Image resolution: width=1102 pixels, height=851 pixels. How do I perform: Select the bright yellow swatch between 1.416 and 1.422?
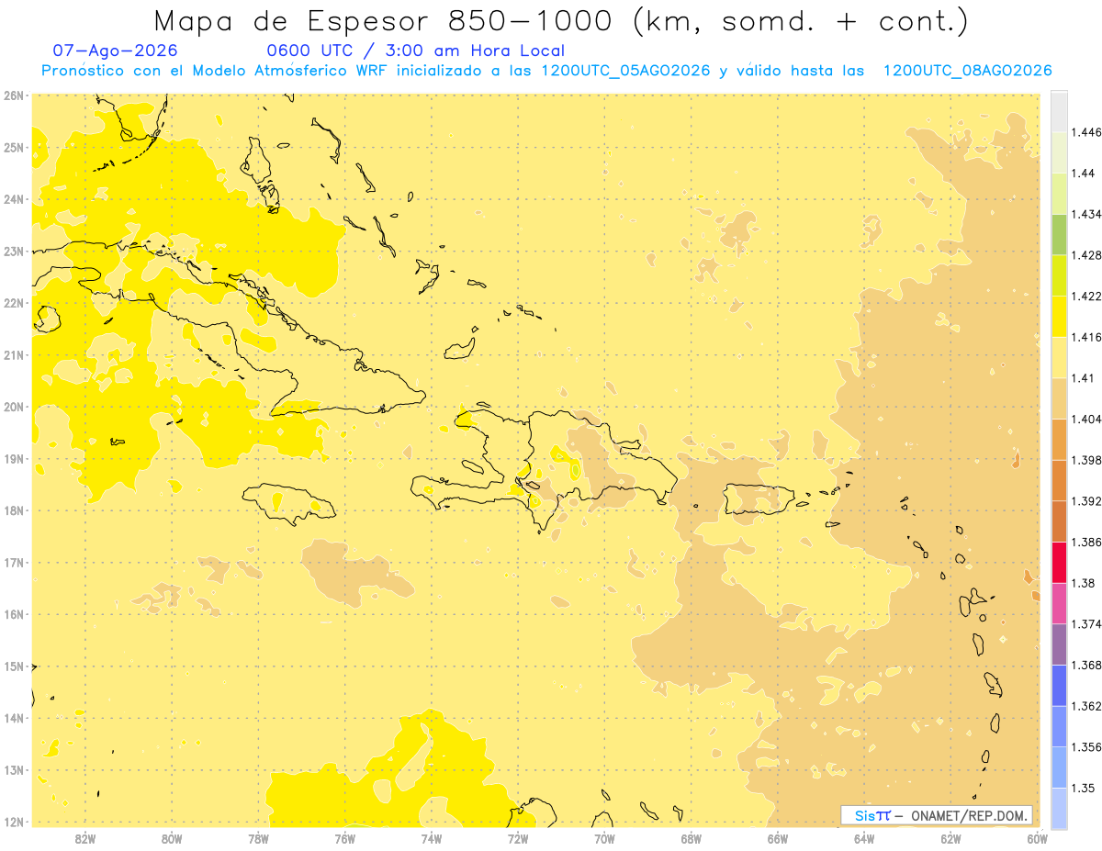tap(1059, 316)
